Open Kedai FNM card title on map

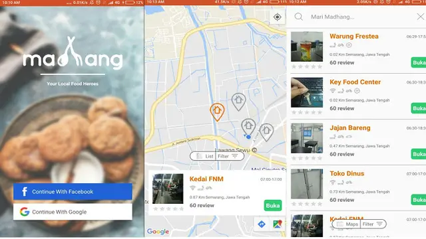tap(206, 179)
